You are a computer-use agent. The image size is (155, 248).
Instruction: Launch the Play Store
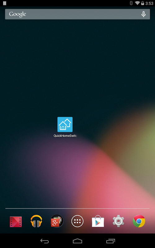[98, 221]
